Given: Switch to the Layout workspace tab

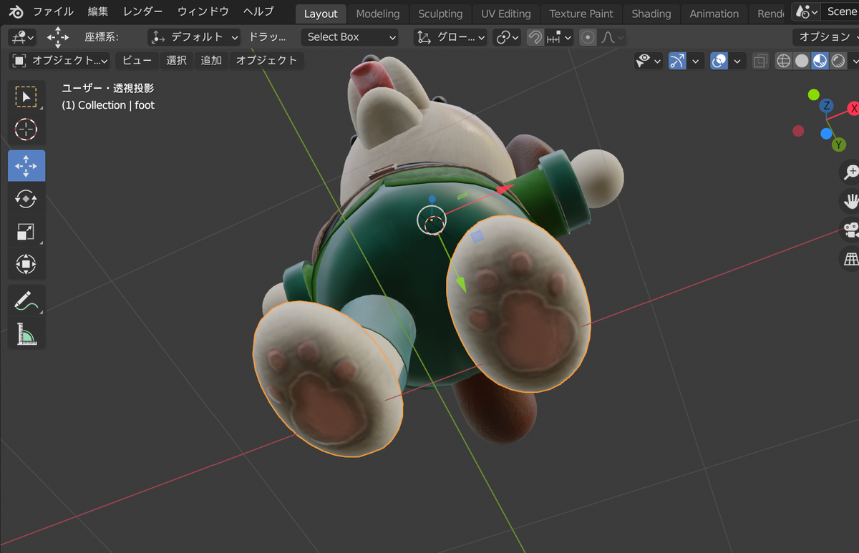Looking at the screenshot, I should pyautogui.click(x=321, y=14).
